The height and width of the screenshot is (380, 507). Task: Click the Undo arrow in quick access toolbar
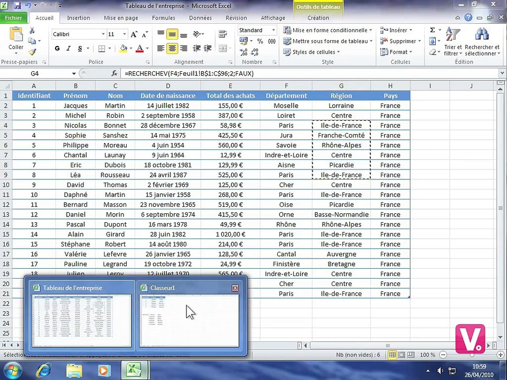pos(28,5)
